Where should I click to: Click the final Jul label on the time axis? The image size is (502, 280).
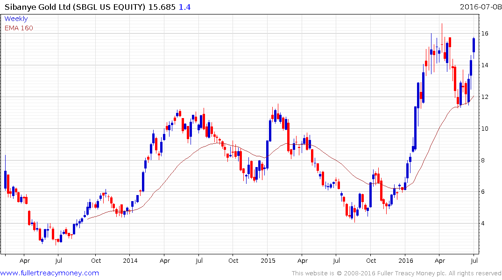point(474,260)
